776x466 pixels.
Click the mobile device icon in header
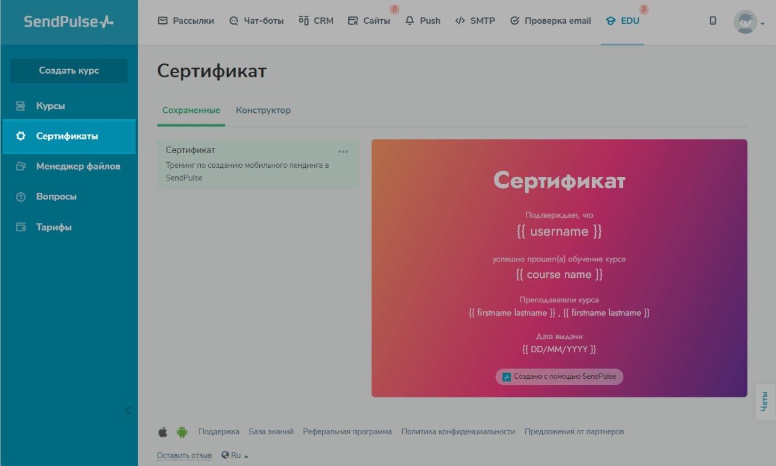pyautogui.click(x=713, y=21)
